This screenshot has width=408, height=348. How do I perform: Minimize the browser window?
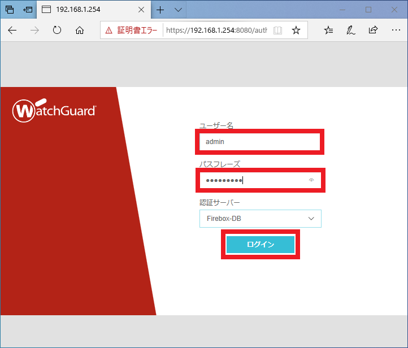(x=342, y=10)
